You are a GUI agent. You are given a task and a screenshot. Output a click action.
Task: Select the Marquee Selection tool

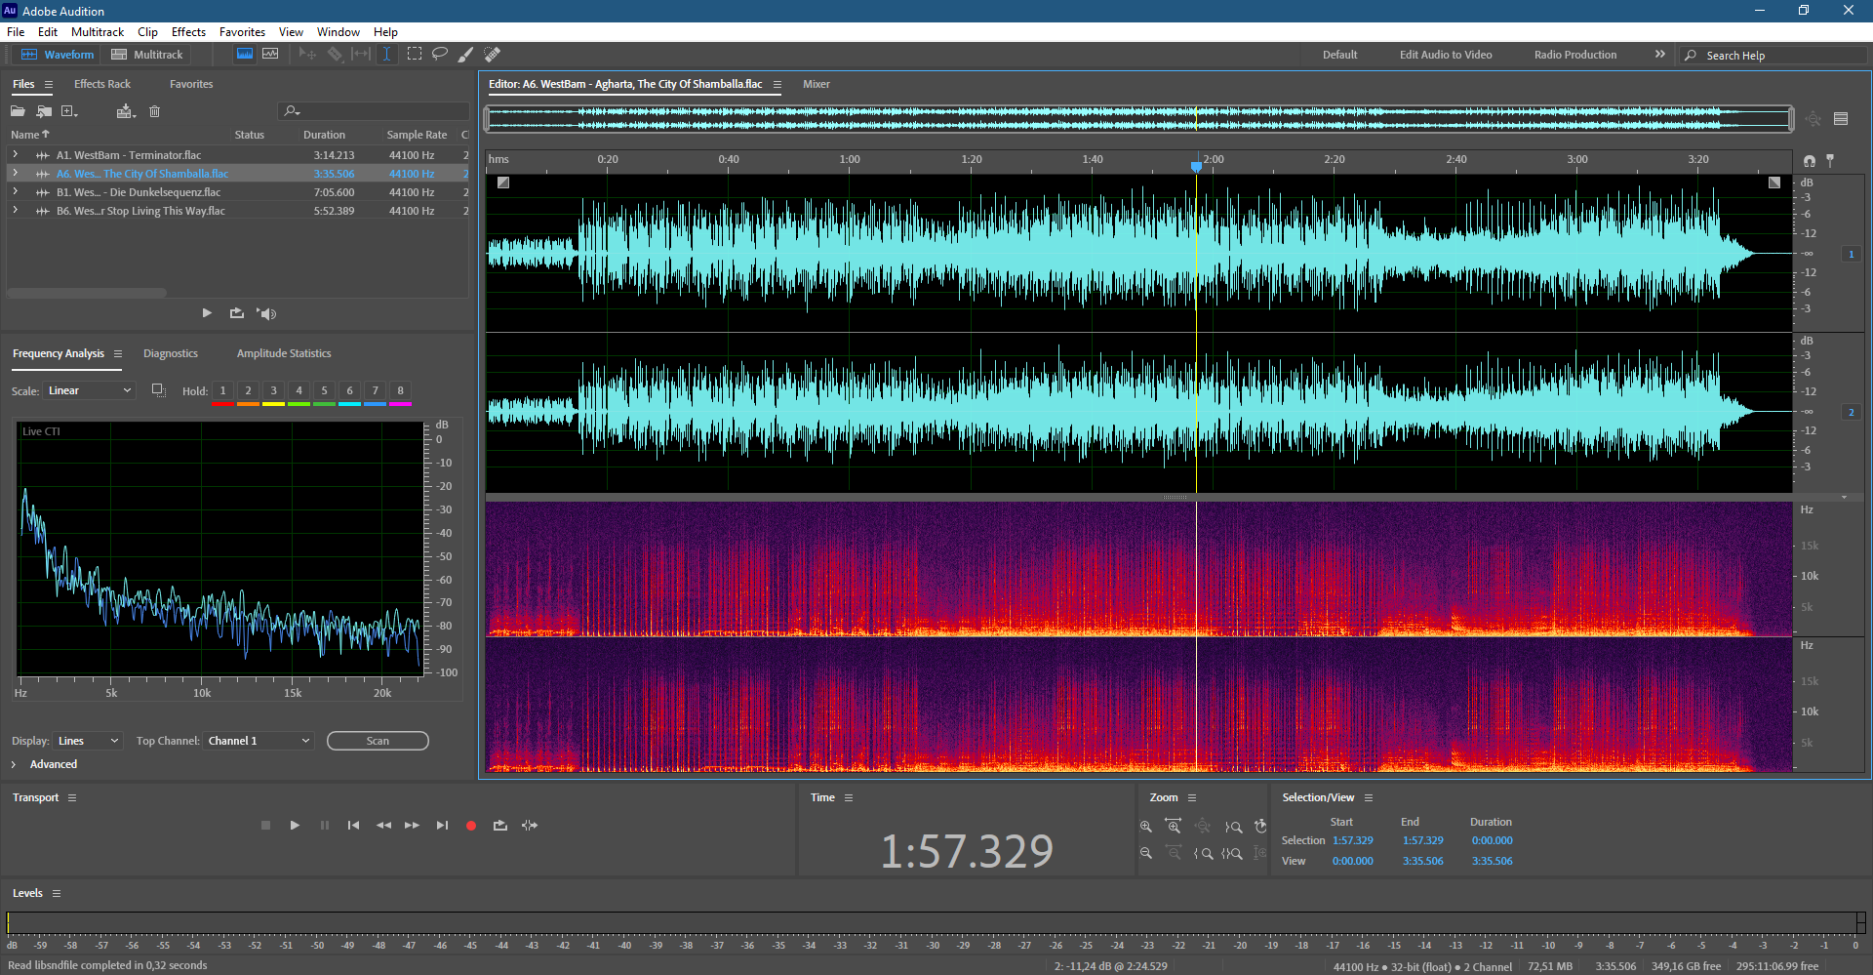(x=415, y=54)
